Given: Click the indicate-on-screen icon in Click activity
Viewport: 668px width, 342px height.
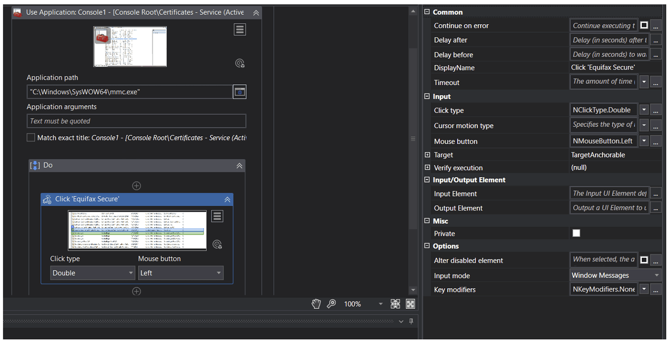Looking at the screenshot, I should pos(217,244).
